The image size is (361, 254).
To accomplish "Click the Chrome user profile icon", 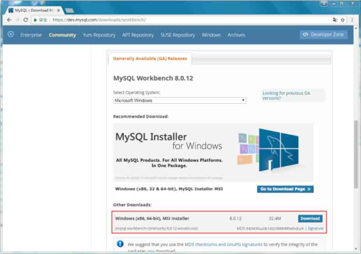I will (324, 3).
